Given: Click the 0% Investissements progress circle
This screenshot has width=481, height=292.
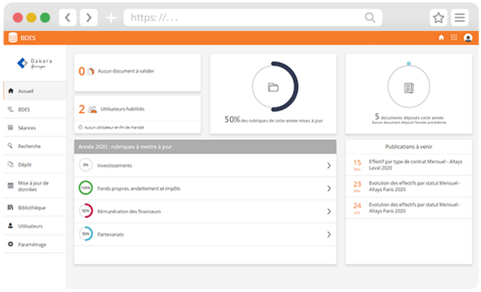Looking at the screenshot, I should click(x=85, y=165).
